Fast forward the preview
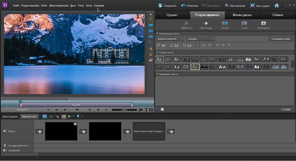The image size is (296, 161). click(x=98, y=110)
